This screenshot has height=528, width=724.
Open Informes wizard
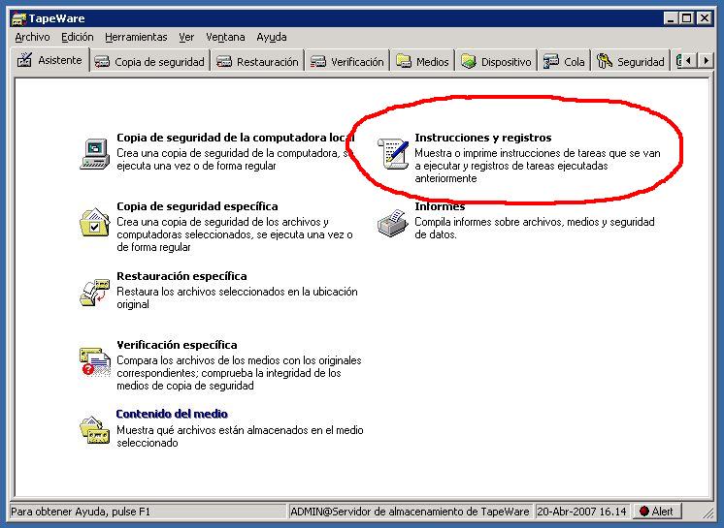pos(440,206)
